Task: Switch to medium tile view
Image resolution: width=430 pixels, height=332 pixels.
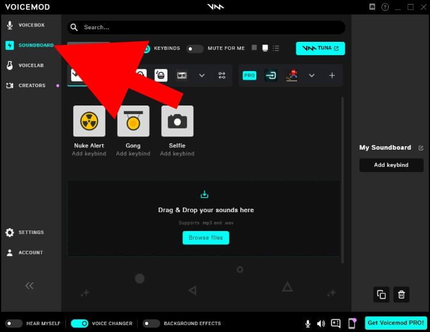Action: pos(265,48)
